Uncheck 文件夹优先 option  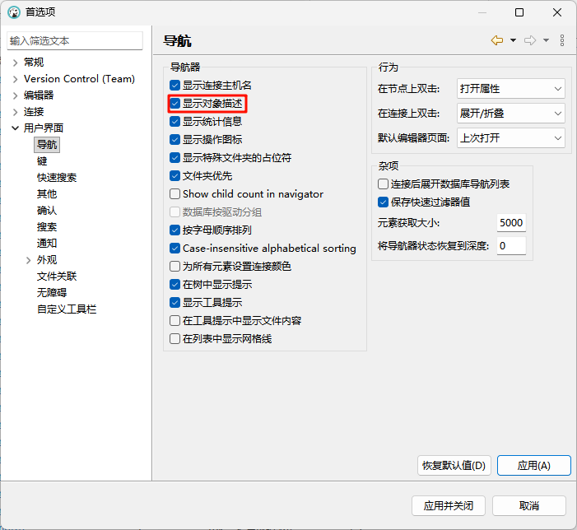[x=174, y=176]
